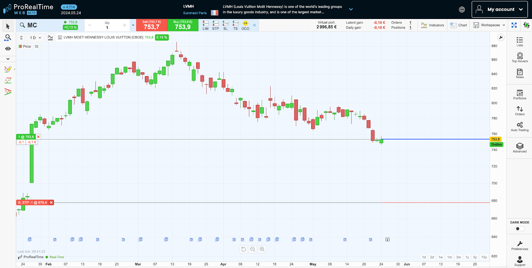Open quantity options dropdown arrow

tap(133, 25)
